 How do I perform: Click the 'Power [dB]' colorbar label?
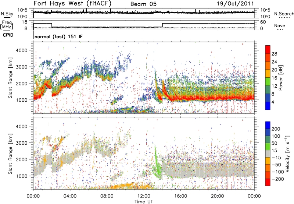[x=281, y=78]
